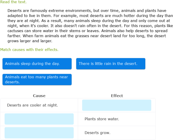This screenshot has width=173, height=140.
Task: Click the "Read the text." instruction
Action: (13, 2)
